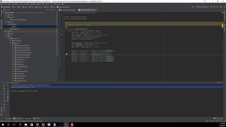
Task: Toggle the Ant Build side tab on the right
Action: point(225,28)
